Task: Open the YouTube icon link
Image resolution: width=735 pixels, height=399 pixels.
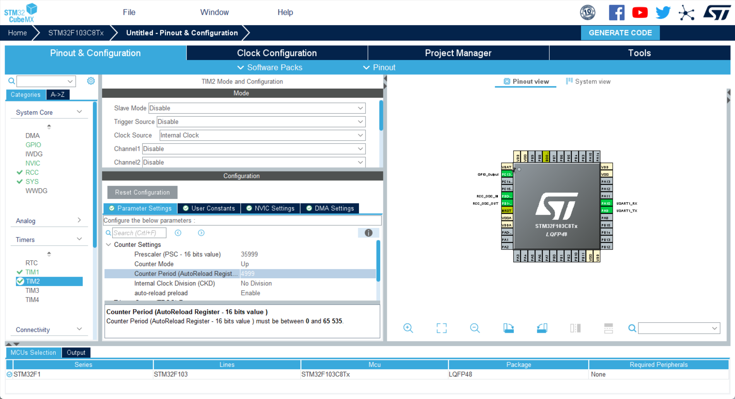Action: [640, 13]
